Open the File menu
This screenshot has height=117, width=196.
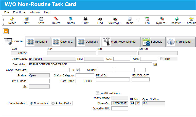coord(7,12)
